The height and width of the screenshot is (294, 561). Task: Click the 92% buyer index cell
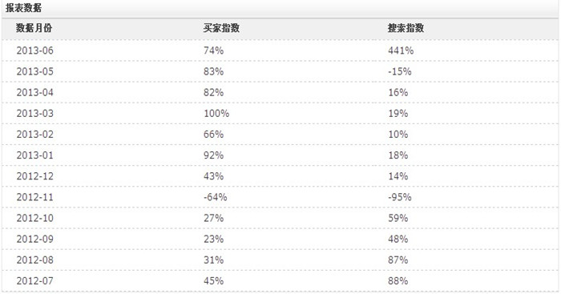click(214, 155)
